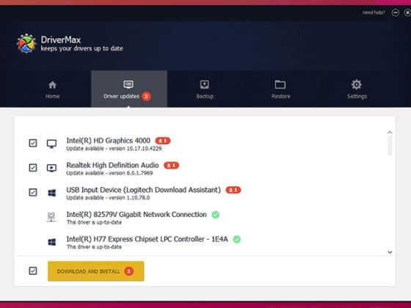Toggle the select-all checkbox beside Download and Install
411x308 pixels.
pos(33,271)
